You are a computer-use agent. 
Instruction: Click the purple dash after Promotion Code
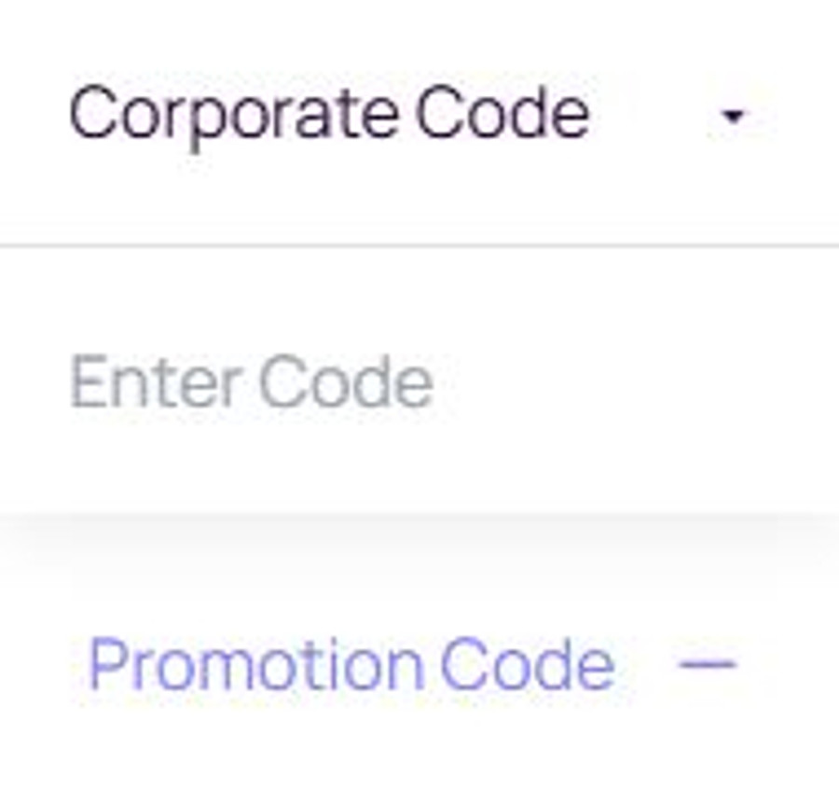point(708,664)
